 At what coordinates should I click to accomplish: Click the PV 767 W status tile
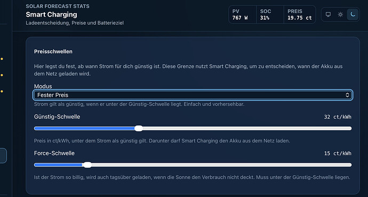coord(243,14)
